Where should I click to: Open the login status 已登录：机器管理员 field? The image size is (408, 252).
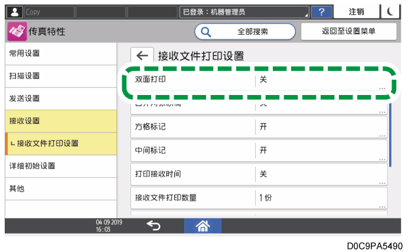(244, 12)
